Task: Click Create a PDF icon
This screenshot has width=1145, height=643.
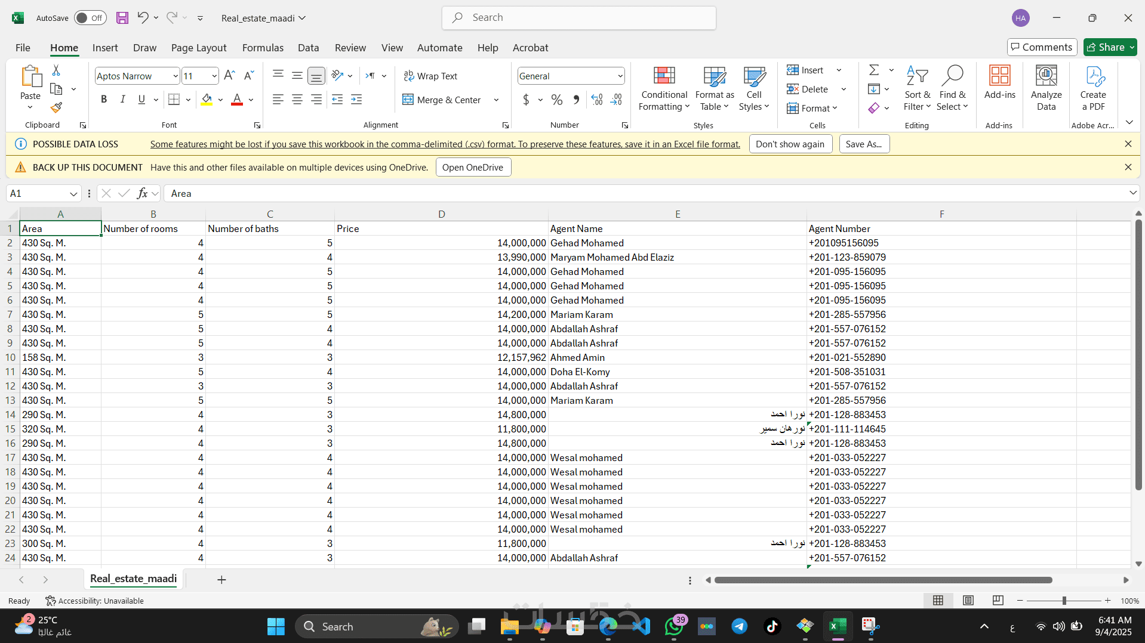Action: coord(1093,88)
